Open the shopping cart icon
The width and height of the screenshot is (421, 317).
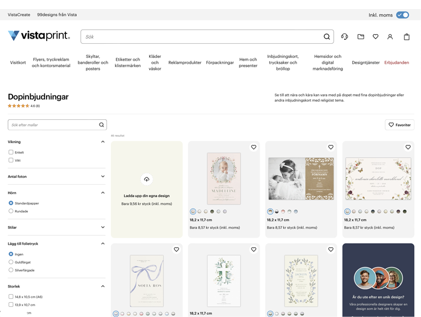(x=406, y=37)
